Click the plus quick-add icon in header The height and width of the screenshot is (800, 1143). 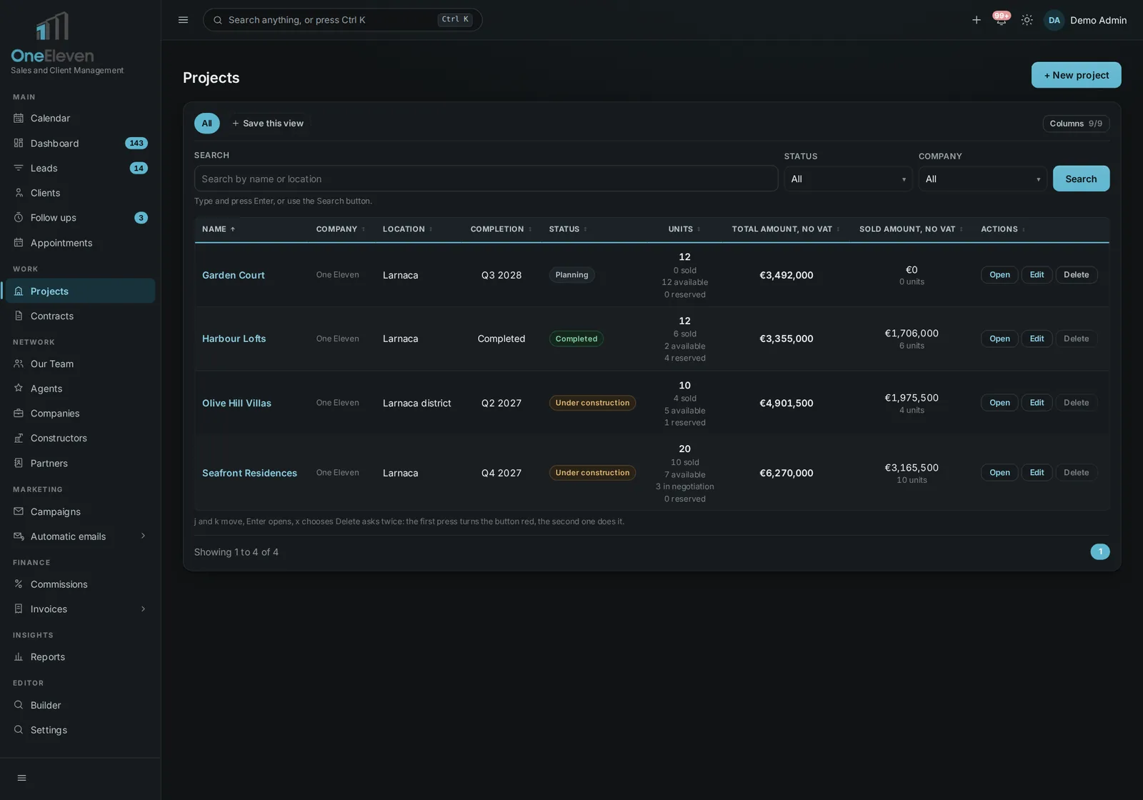click(976, 20)
